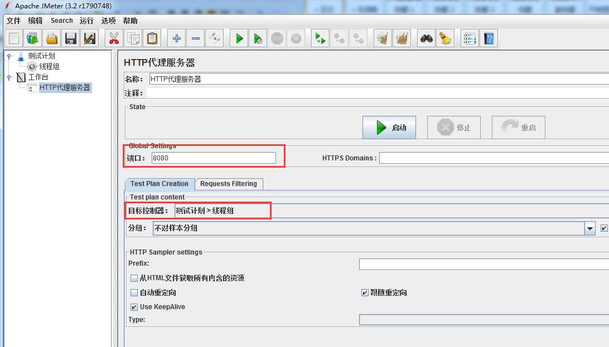609x347 pixels.
Task: Expand all nodes with the plus icon
Action: coord(177,38)
